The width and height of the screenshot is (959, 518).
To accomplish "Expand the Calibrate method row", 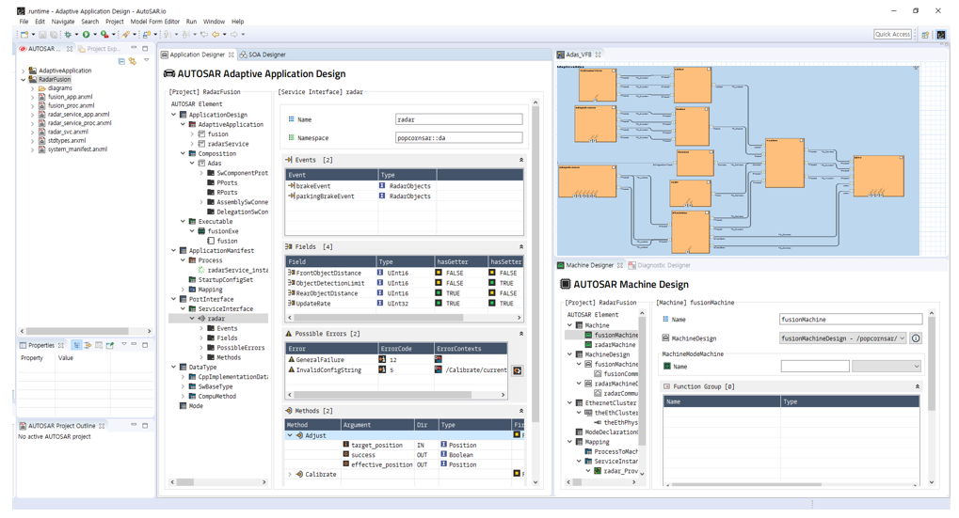I will (290, 474).
